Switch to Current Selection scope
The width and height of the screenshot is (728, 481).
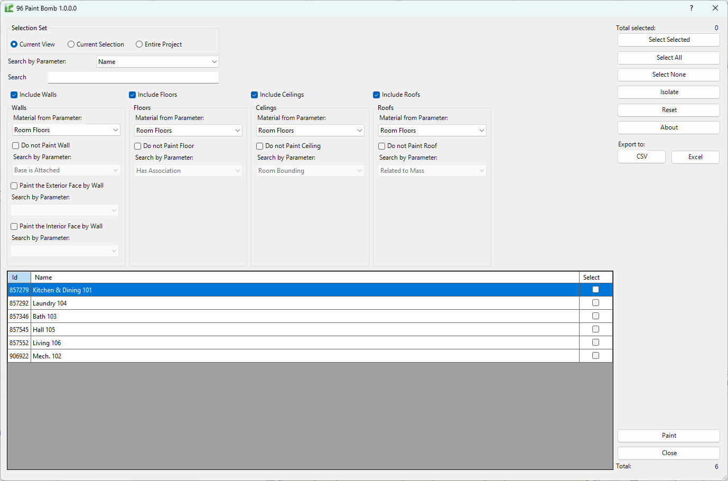[x=71, y=44]
